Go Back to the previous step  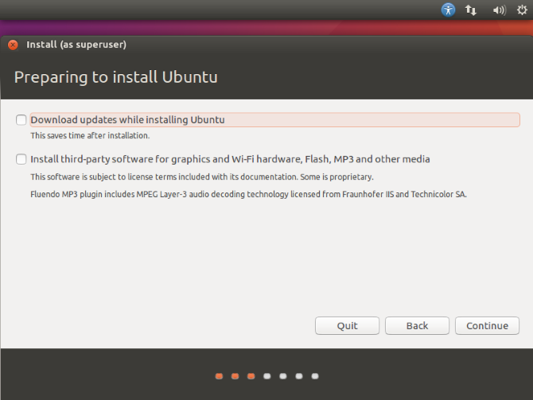click(x=417, y=325)
